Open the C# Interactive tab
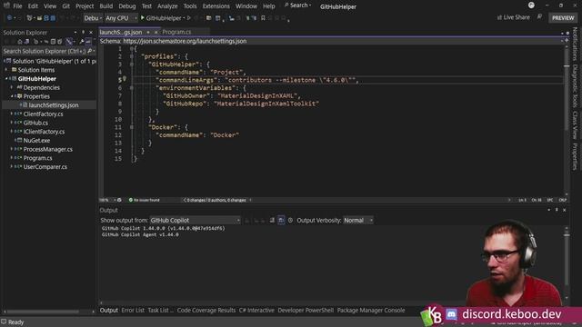 coord(256,311)
